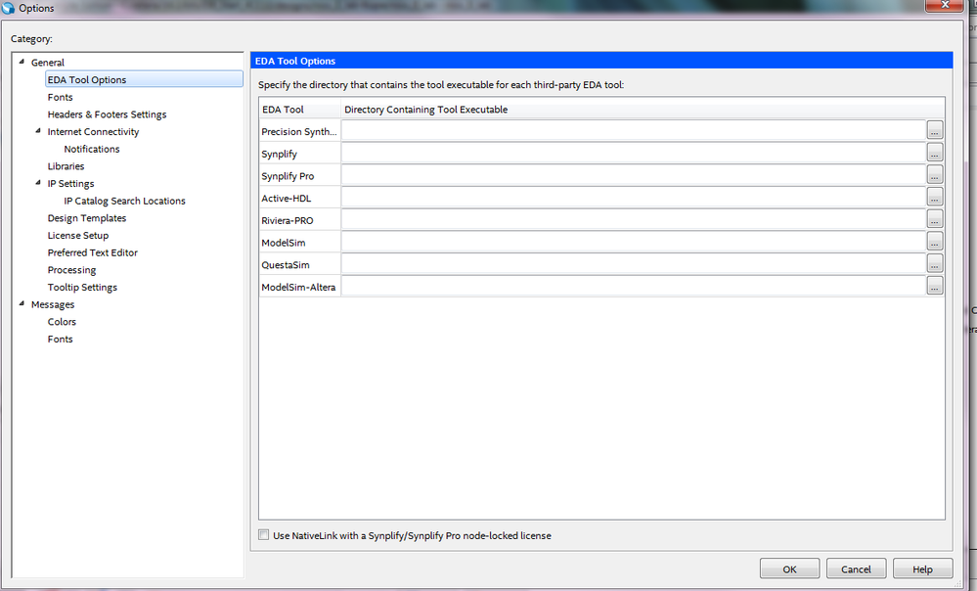Screen dimensions: 977x591
Task: Open IP Catalog Search Locations
Action: [x=124, y=201]
